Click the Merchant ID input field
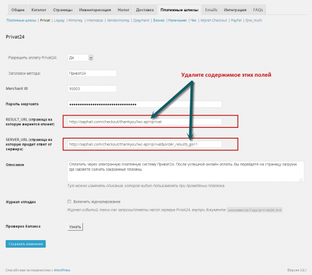312x275 pixels. tap(92, 89)
